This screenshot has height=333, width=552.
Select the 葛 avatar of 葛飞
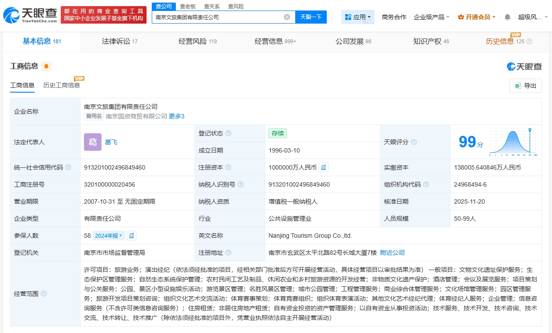[92, 142]
